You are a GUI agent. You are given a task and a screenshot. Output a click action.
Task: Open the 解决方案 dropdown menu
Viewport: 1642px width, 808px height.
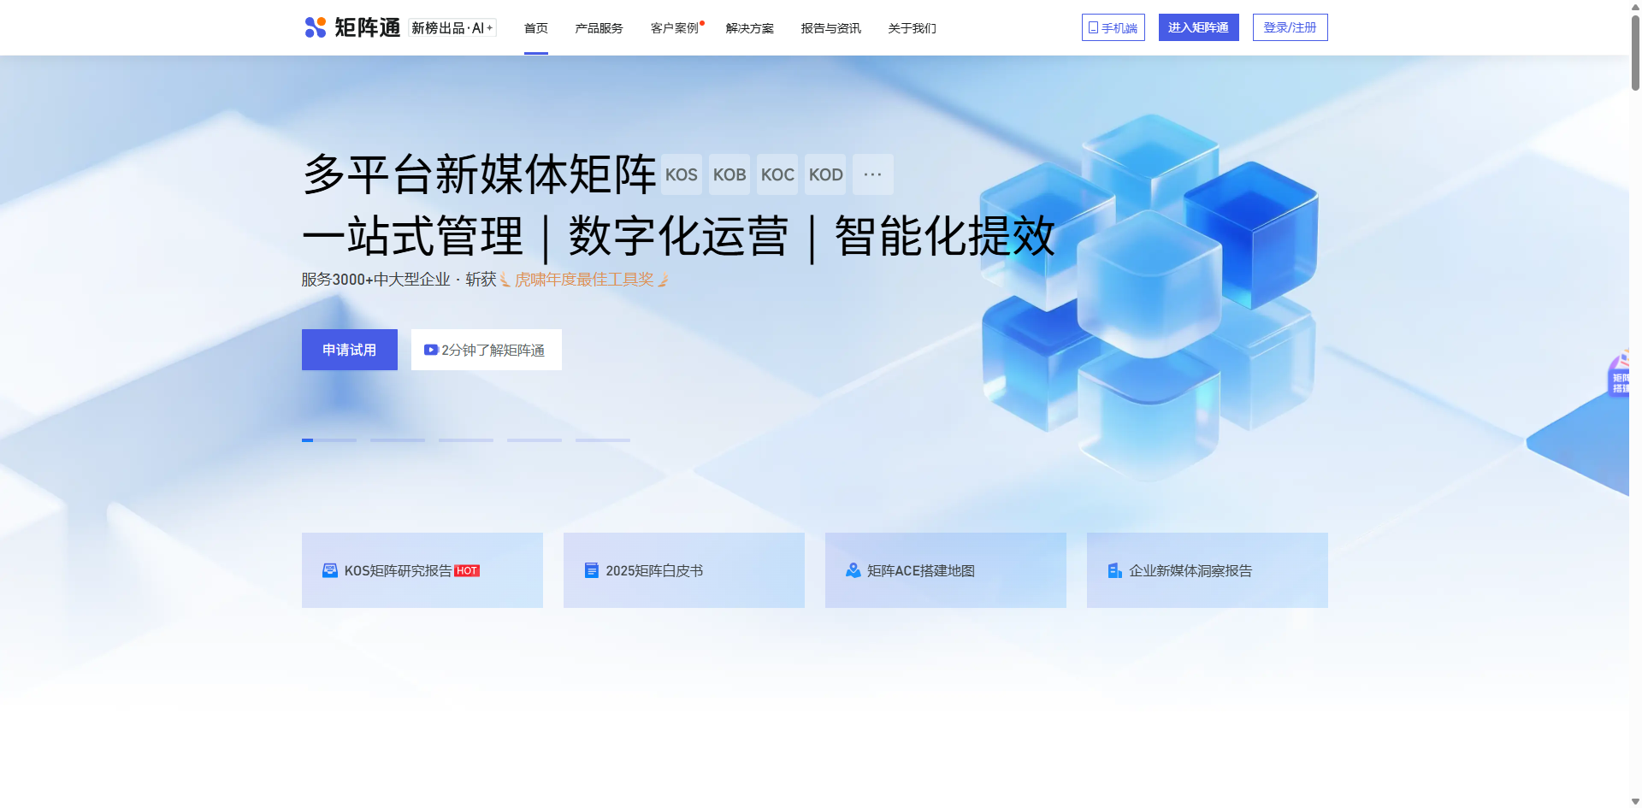[748, 27]
